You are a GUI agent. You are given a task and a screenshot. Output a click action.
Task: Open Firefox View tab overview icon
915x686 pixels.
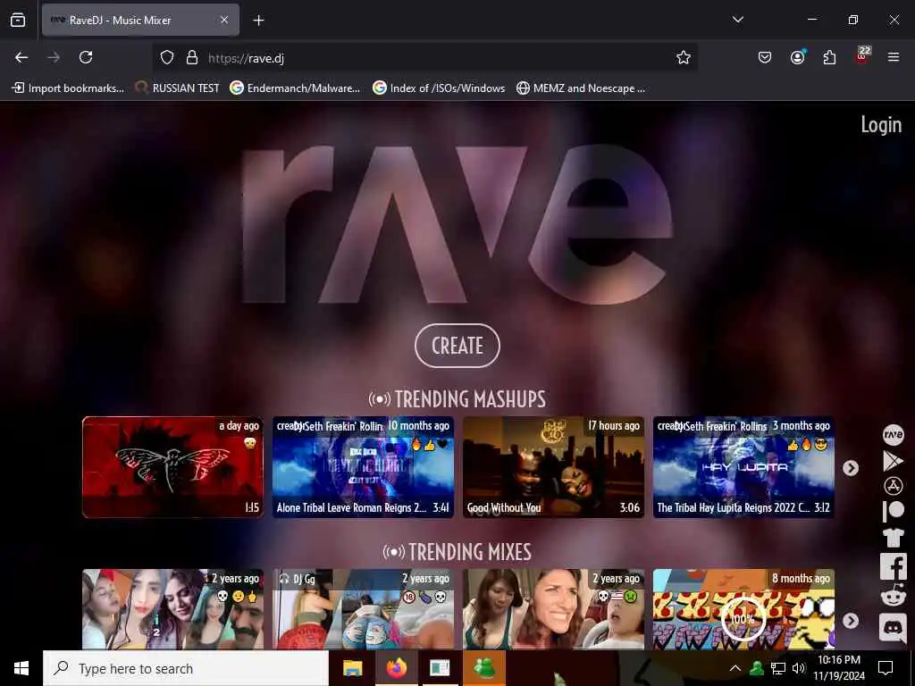click(x=18, y=20)
